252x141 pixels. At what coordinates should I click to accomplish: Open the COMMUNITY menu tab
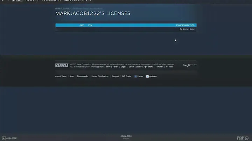pyautogui.click(x=51, y=1)
